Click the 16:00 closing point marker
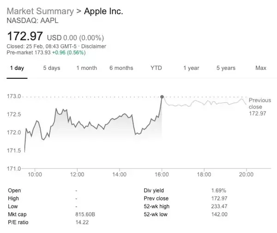 click(x=162, y=97)
